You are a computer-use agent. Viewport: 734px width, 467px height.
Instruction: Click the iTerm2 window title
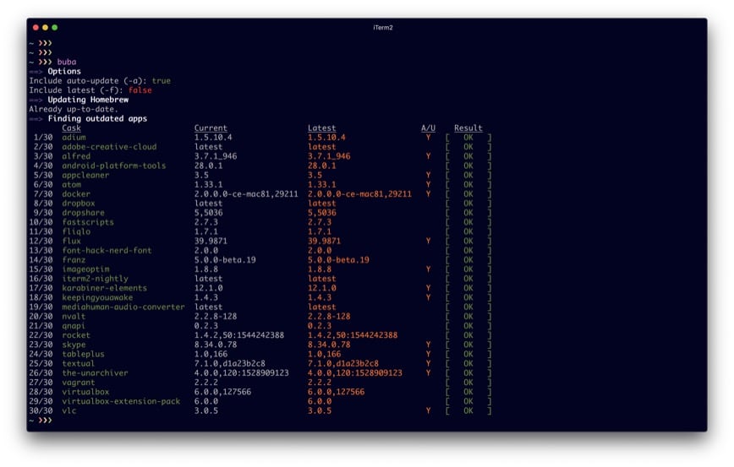(382, 28)
